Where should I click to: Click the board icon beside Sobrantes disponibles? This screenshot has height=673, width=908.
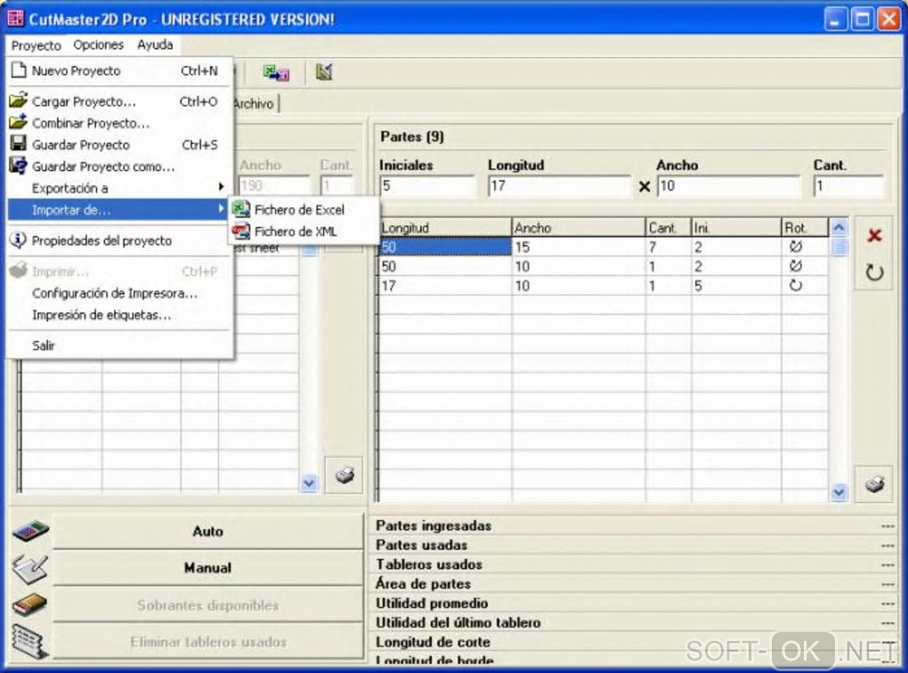pyautogui.click(x=30, y=604)
